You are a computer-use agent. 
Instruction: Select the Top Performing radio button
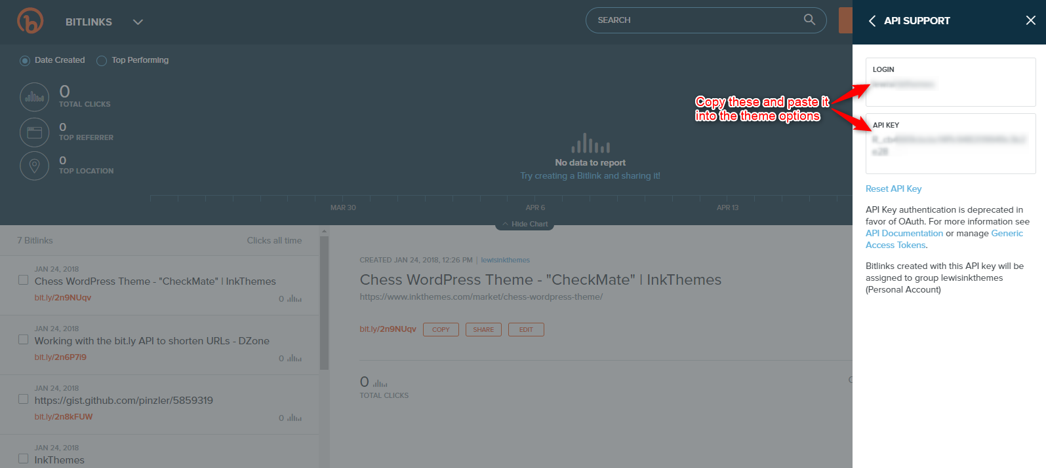tap(102, 61)
